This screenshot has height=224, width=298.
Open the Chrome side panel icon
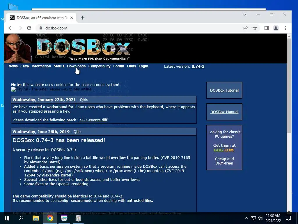click(267, 28)
